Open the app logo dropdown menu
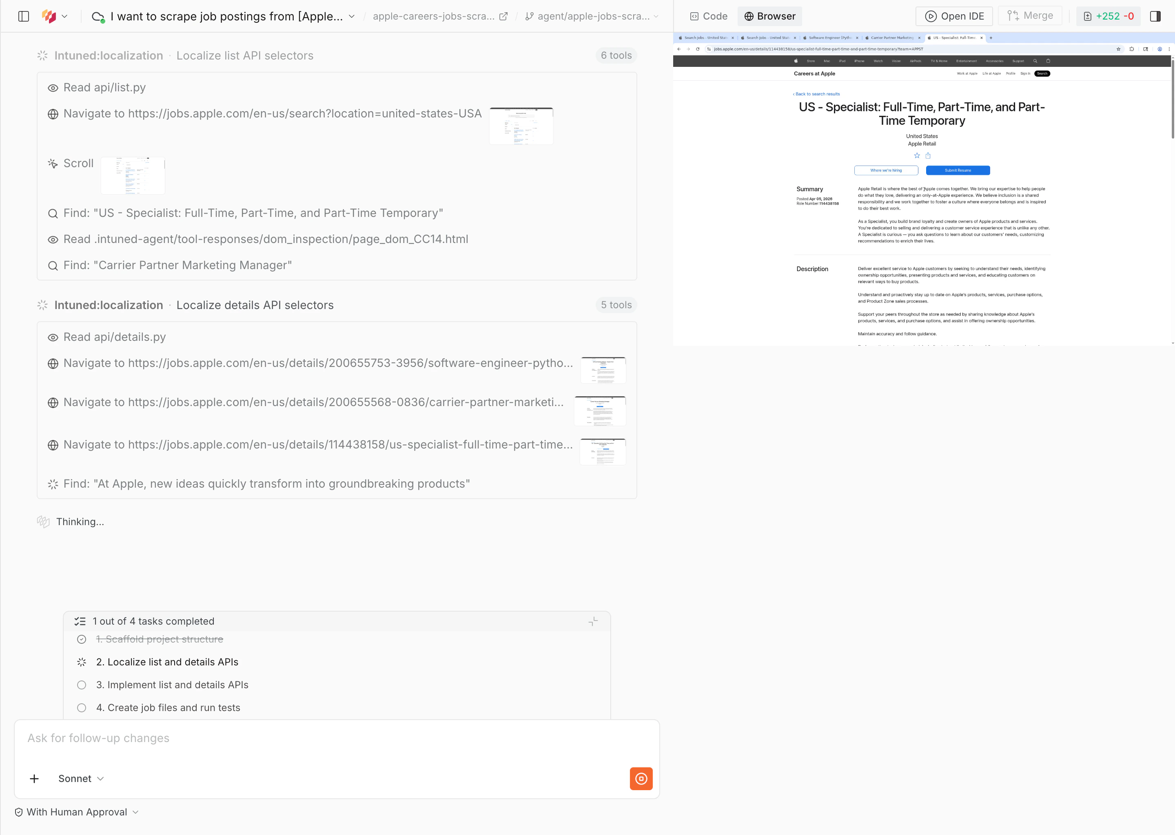Screen dimensions: 1175x835 tap(55, 16)
